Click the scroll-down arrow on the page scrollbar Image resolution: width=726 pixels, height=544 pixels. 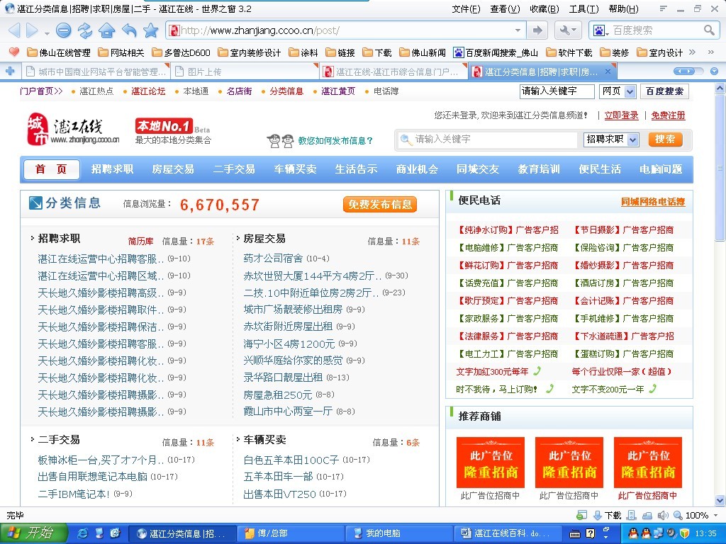720,501
